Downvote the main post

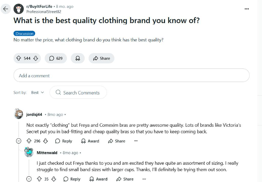(x=36, y=58)
